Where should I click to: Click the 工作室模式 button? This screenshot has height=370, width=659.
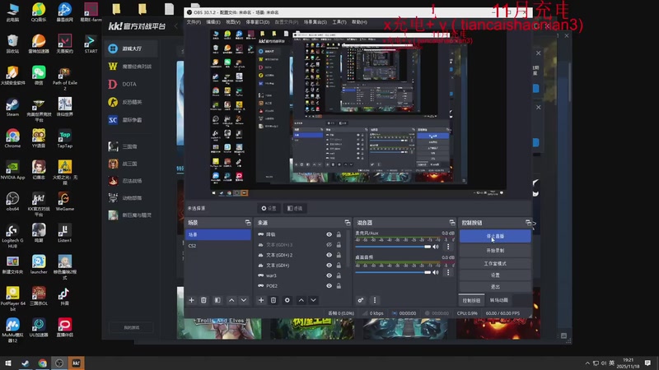pos(495,262)
